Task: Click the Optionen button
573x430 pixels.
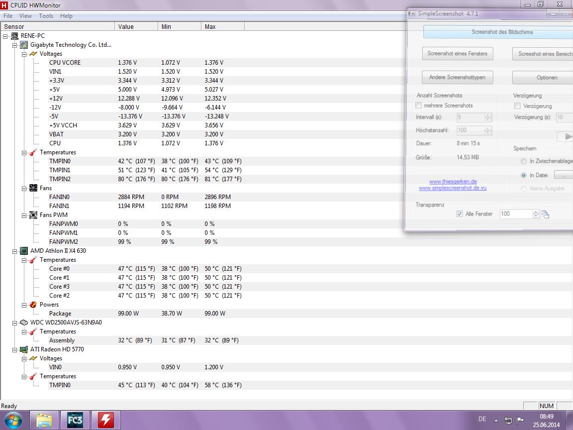Action: tap(543, 78)
